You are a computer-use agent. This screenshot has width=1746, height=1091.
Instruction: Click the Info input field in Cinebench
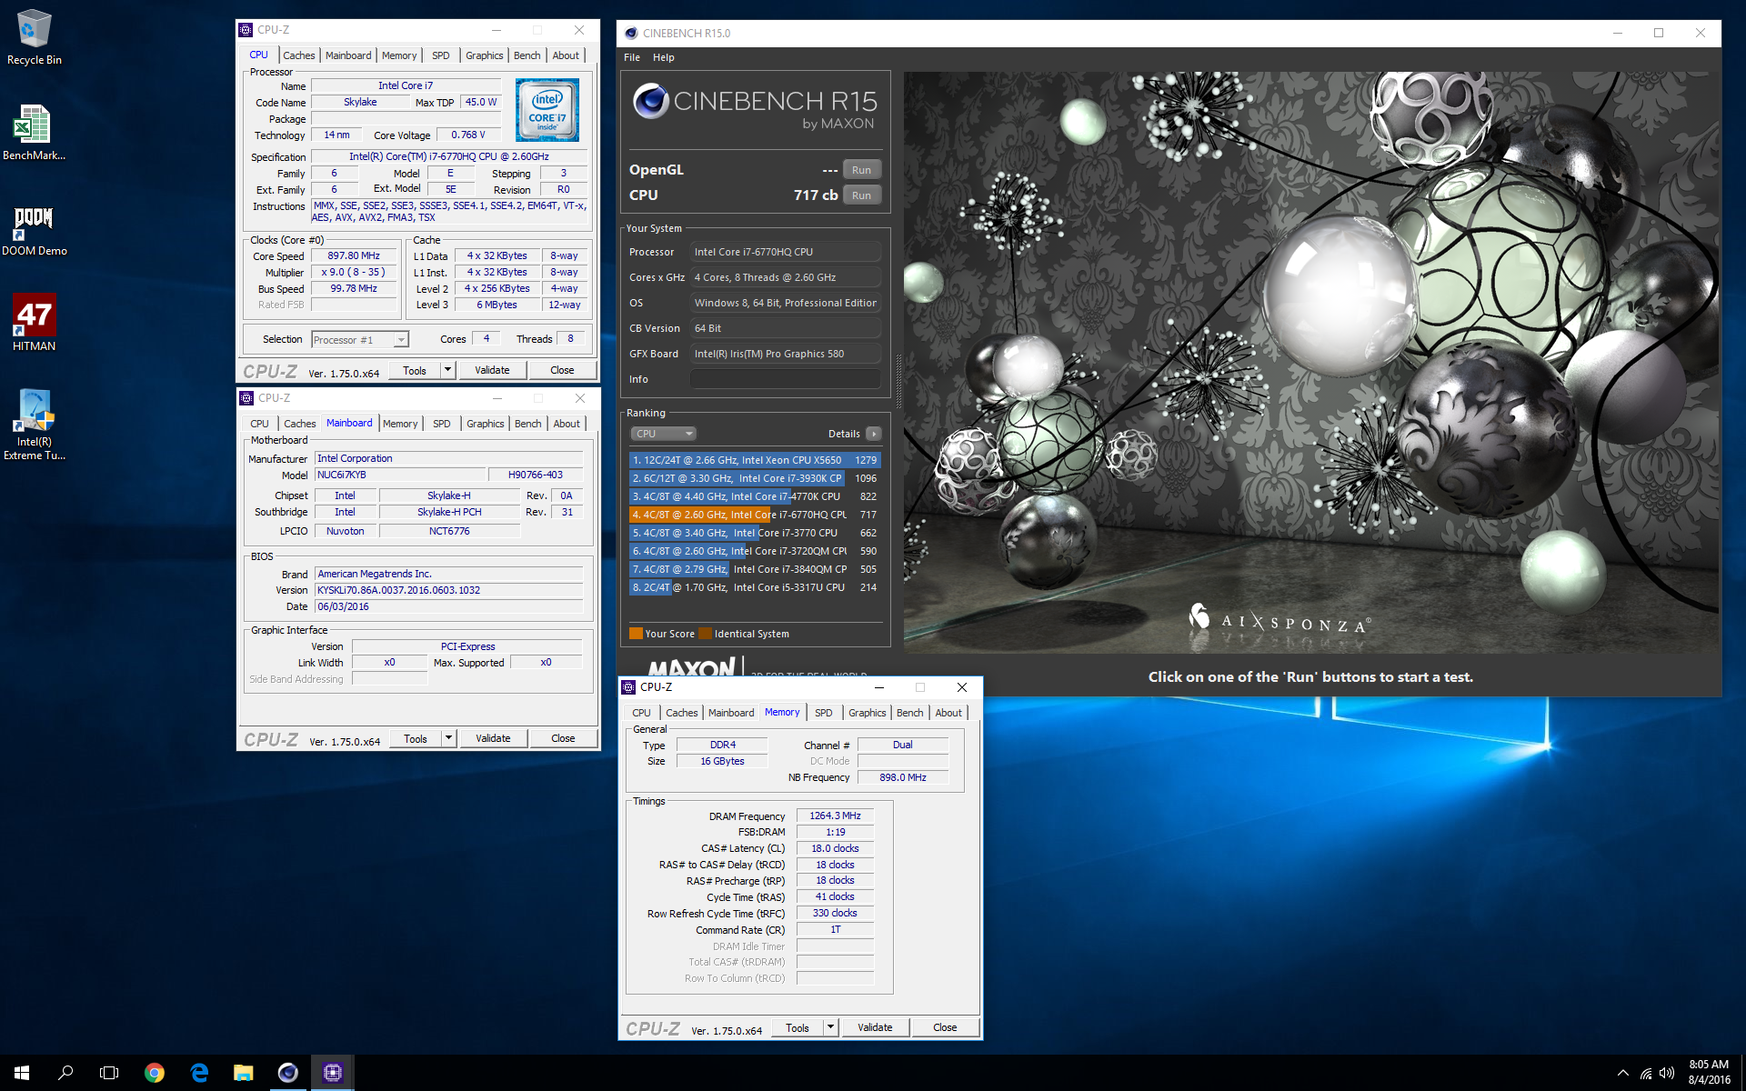coord(785,379)
